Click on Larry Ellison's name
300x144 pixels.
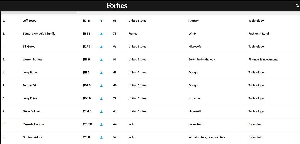(x=31, y=98)
